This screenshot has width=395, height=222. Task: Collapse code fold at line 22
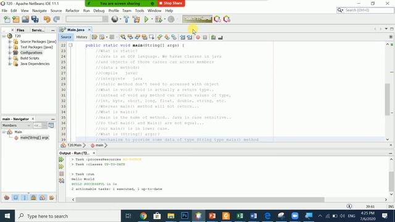[70, 45]
